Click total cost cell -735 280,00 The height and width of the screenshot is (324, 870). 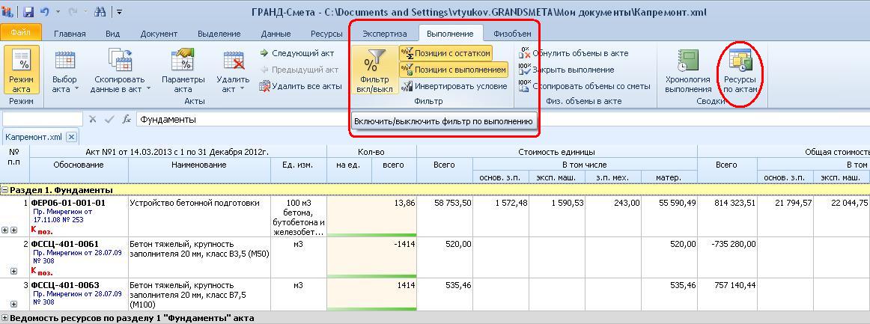(x=728, y=257)
